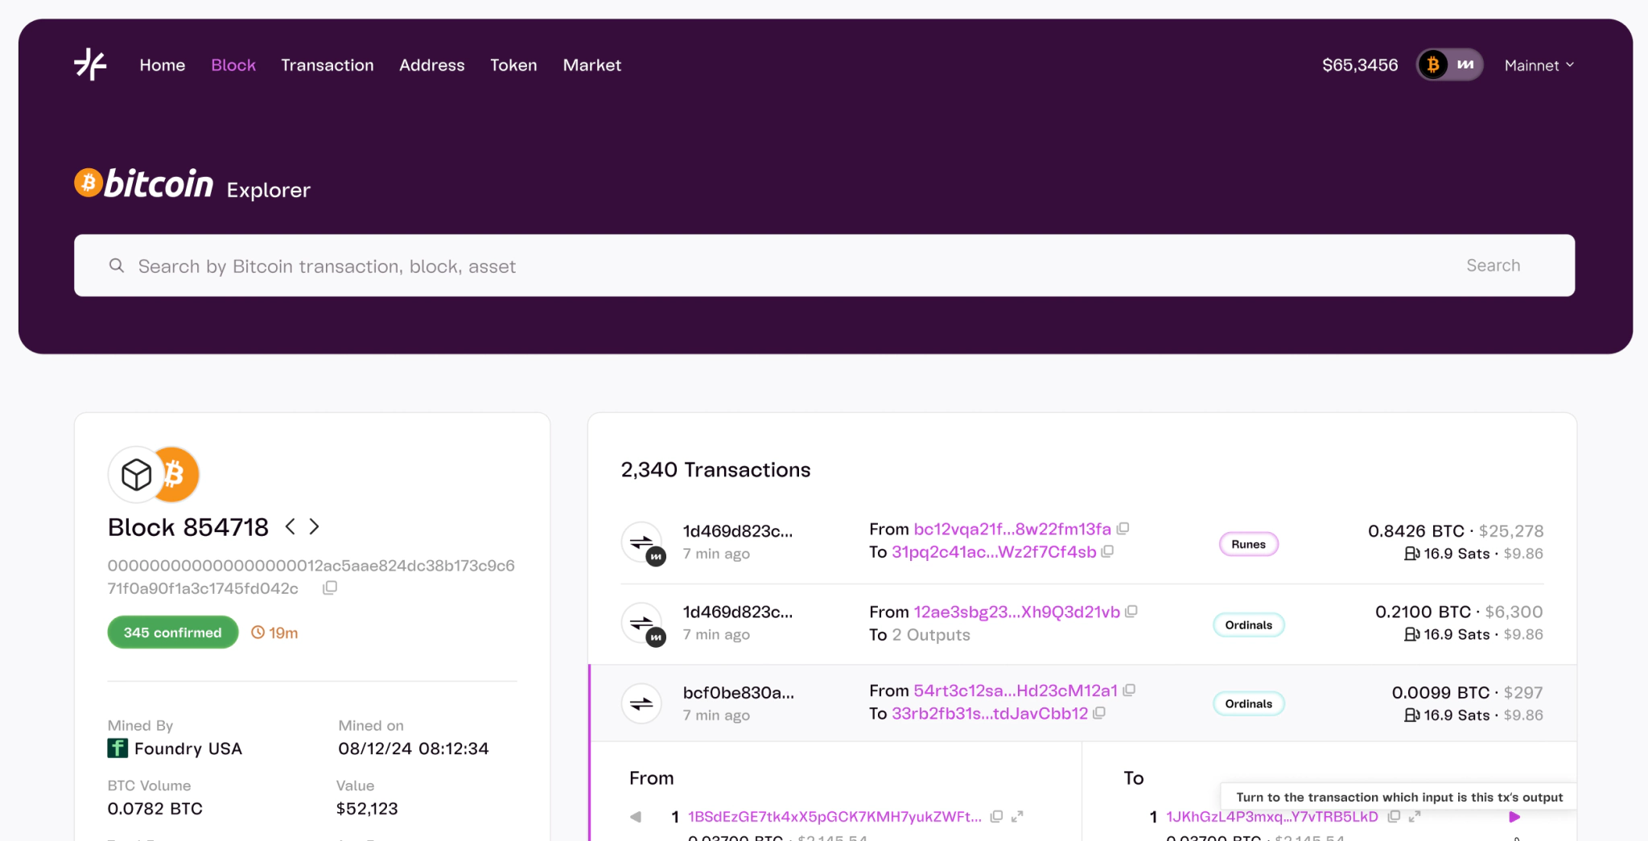1648x841 pixels.
Task: Go to the Transaction nav item
Action: [328, 65]
